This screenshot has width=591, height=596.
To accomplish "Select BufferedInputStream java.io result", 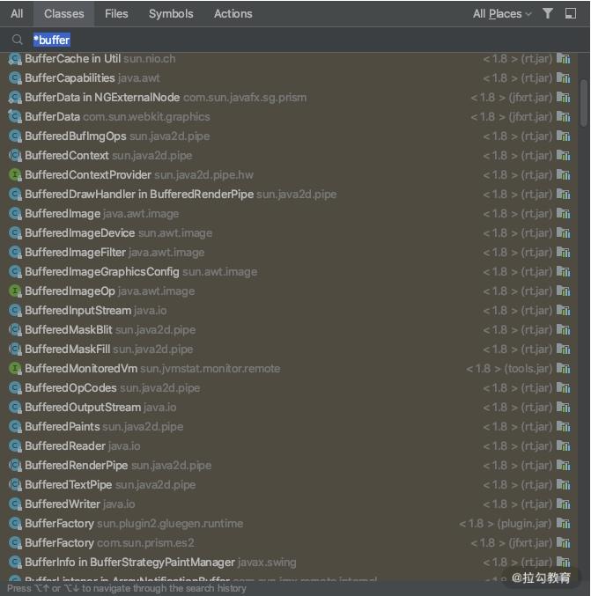I will [95, 311].
